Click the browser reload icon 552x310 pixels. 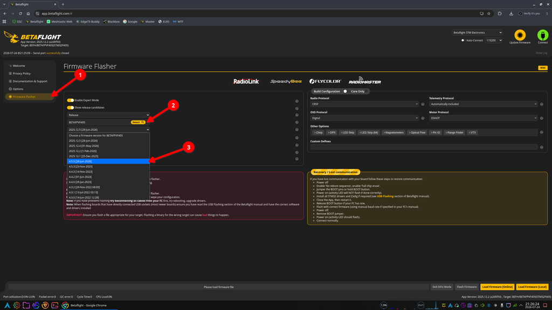tap(20, 13)
